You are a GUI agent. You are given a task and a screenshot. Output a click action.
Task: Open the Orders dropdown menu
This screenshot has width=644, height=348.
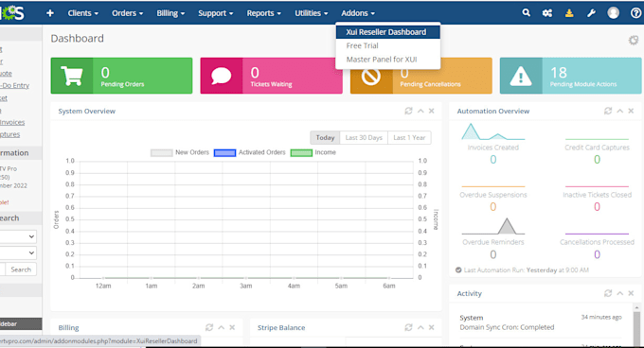click(x=127, y=13)
